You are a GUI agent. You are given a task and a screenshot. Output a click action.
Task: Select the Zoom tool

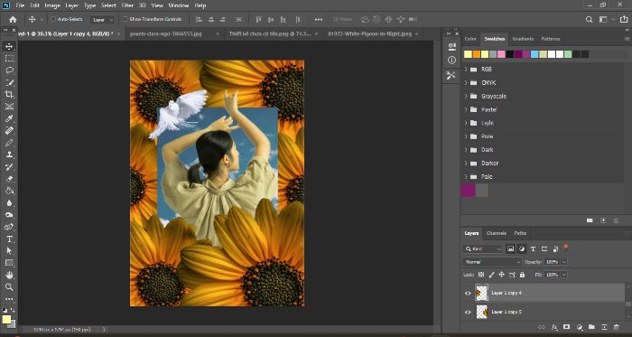[9, 287]
